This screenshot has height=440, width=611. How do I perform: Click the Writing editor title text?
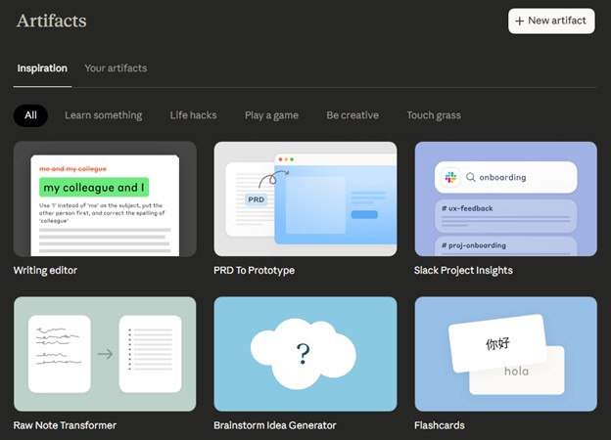click(45, 270)
